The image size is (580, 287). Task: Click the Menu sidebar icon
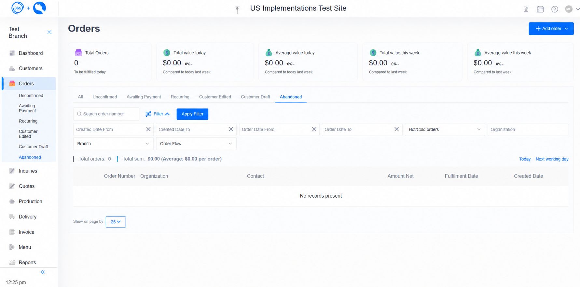click(x=12, y=247)
